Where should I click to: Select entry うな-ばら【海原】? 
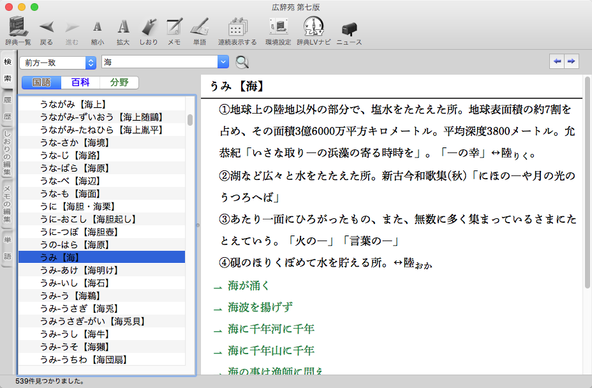pos(101,168)
